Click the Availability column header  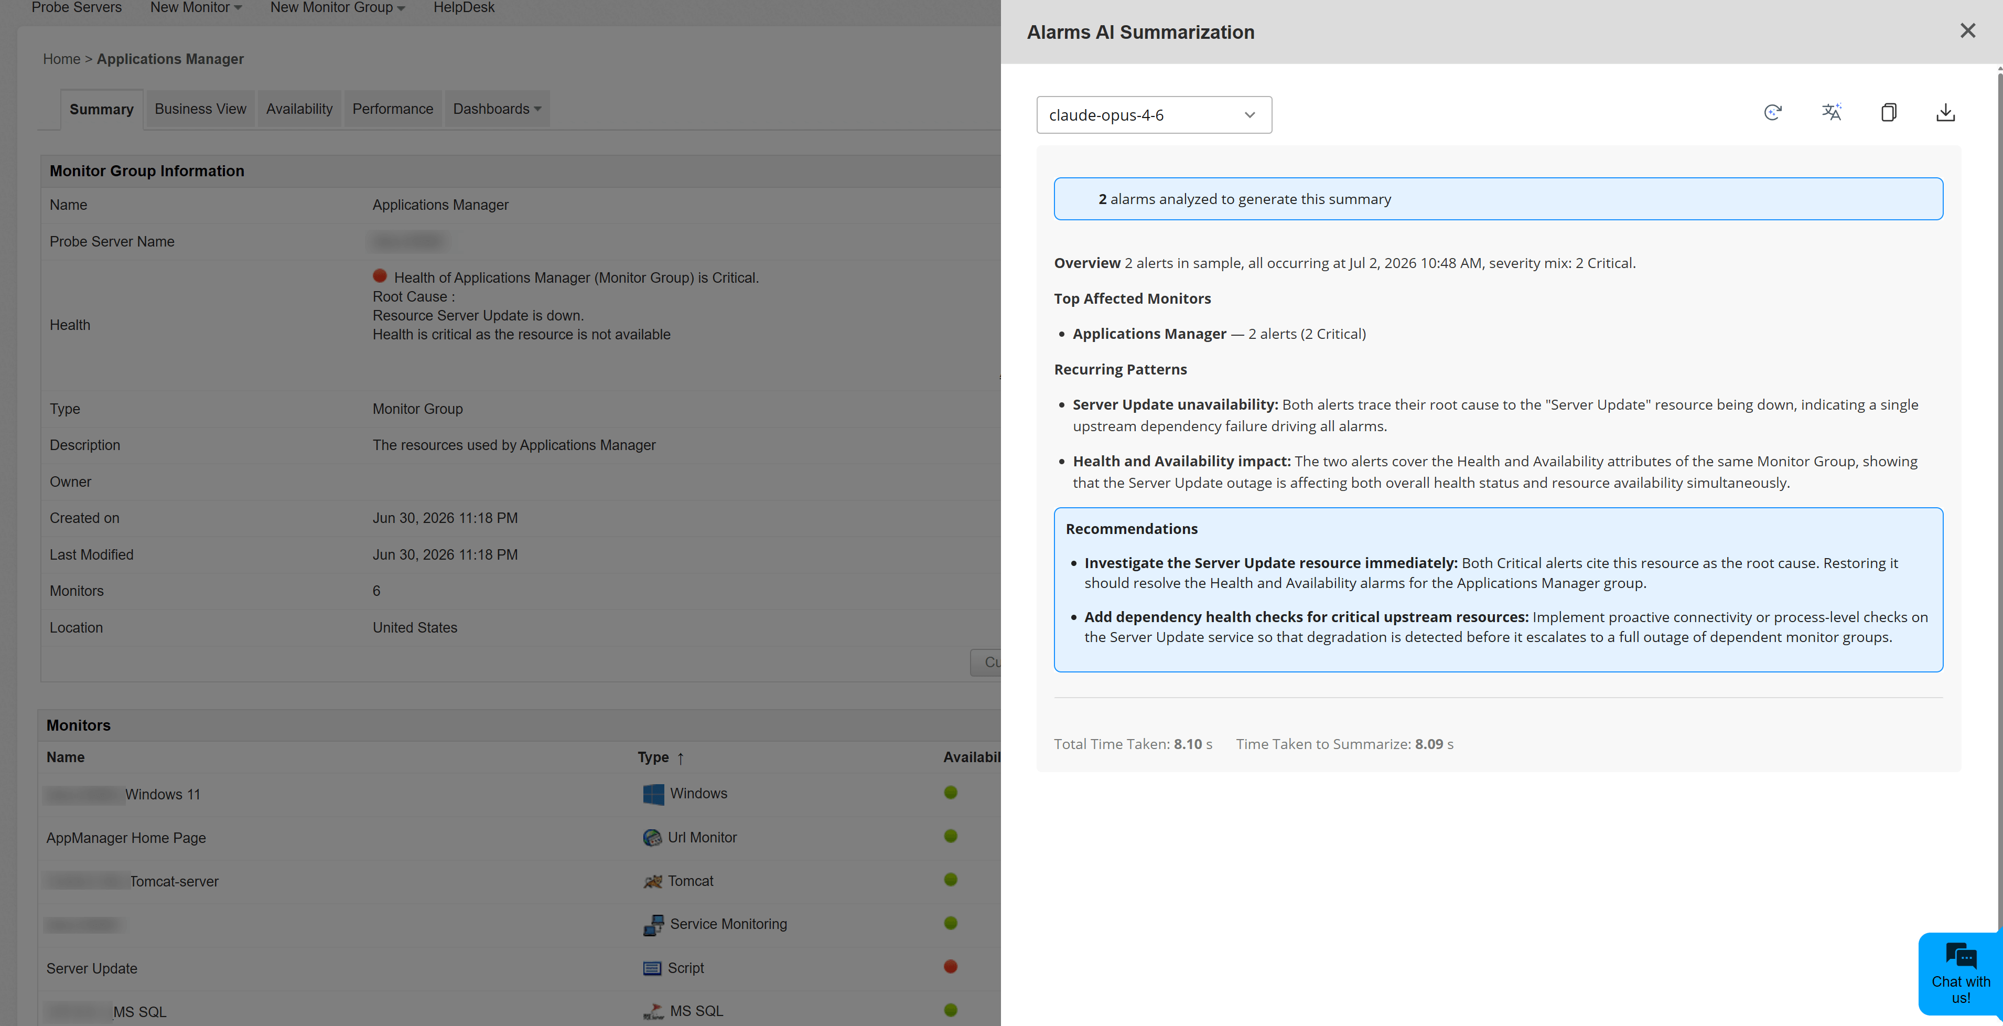click(x=971, y=757)
